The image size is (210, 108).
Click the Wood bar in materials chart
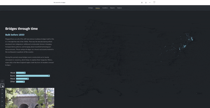(21, 73)
